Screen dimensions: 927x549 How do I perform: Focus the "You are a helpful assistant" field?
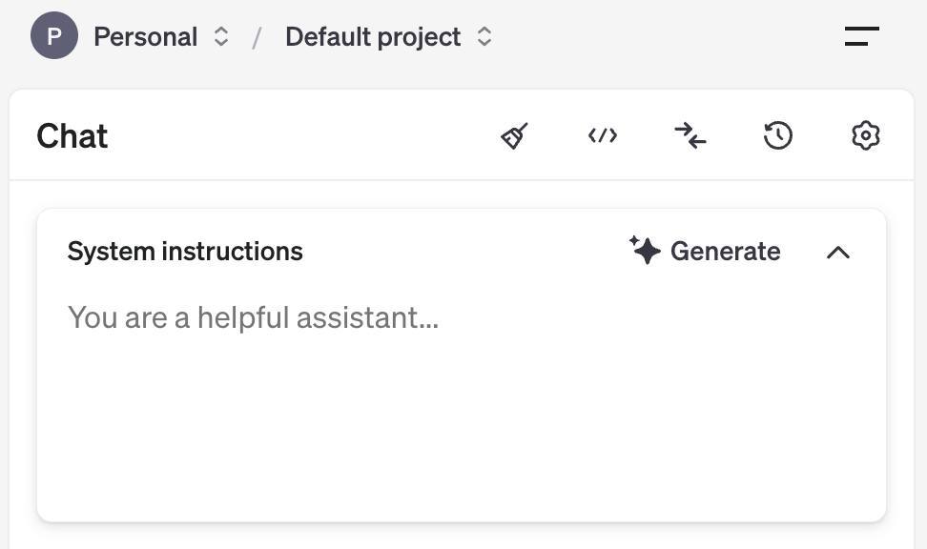[254, 317]
